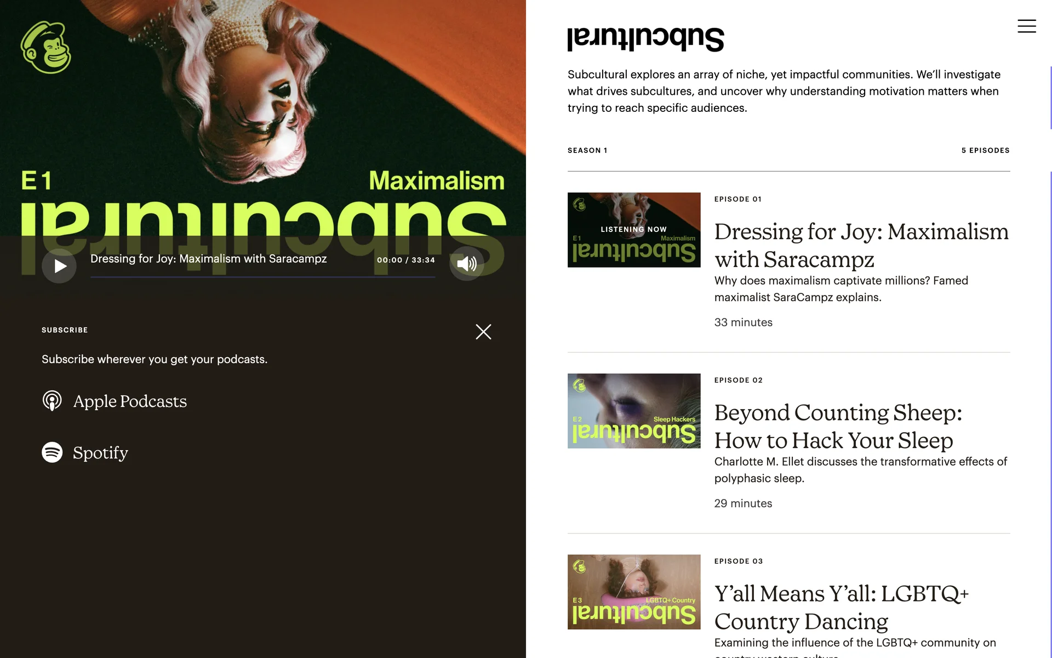Mute the podcast audio speaker icon

tap(467, 264)
